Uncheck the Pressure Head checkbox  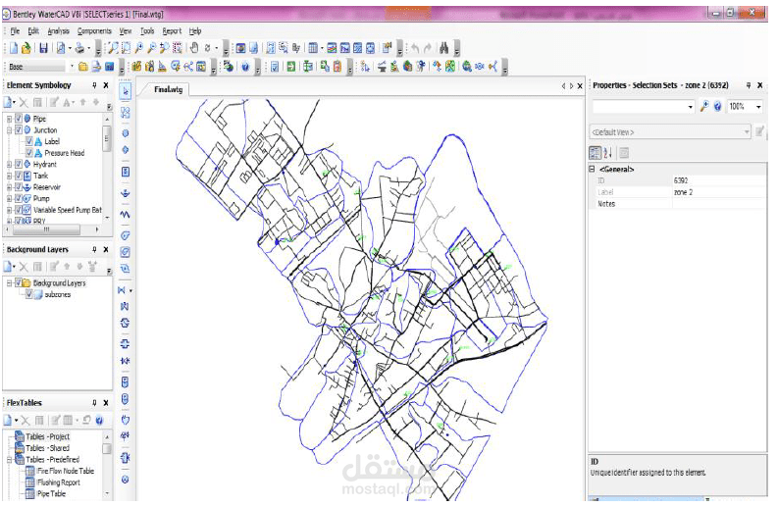tap(28, 153)
